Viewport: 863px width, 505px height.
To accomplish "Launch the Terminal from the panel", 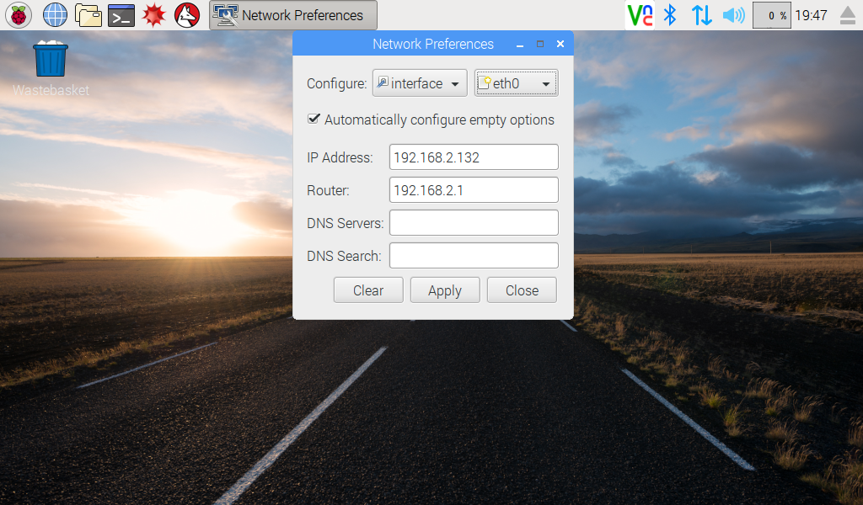I will point(121,15).
